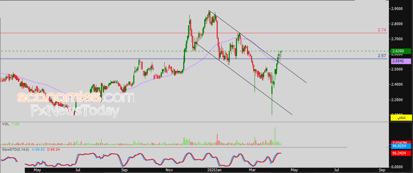Select the red 96.2434 stochastic tag
Screen dimensions: 413x173
pos(401,153)
